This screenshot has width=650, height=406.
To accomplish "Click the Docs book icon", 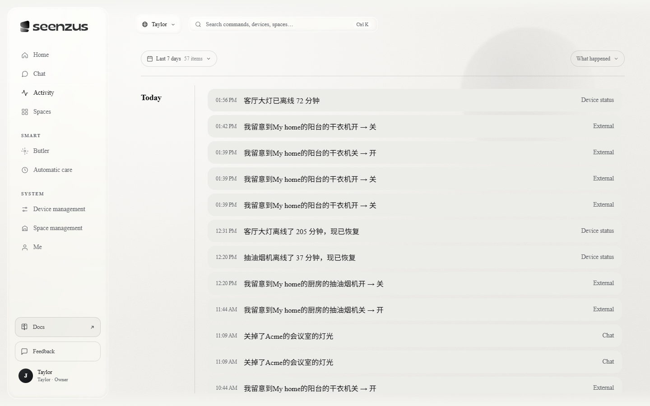I will 24,327.
